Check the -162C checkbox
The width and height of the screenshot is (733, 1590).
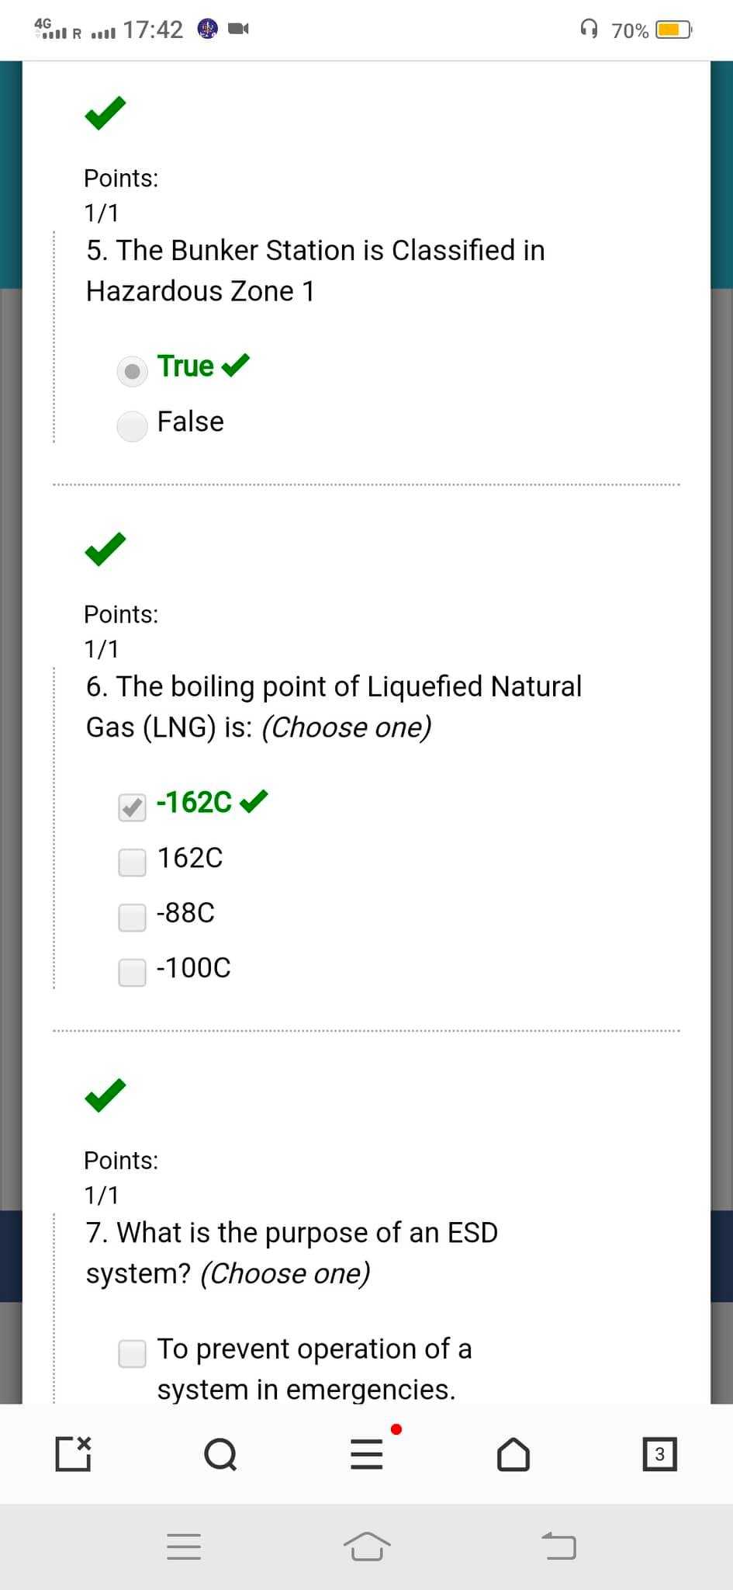click(x=132, y=807)
